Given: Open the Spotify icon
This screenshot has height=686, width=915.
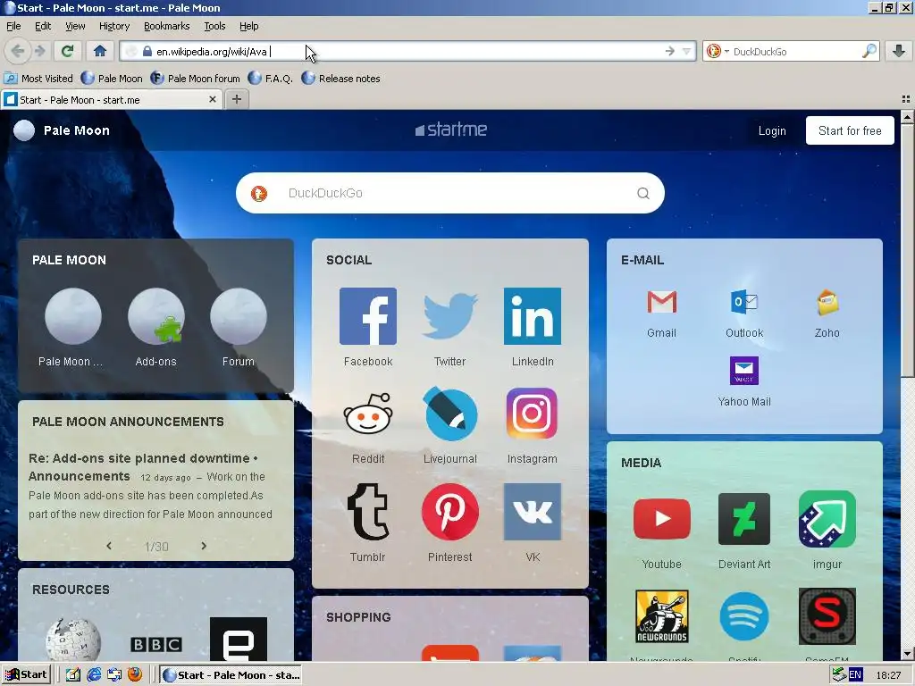Looking at the screenshot, I should click(744, 616).
